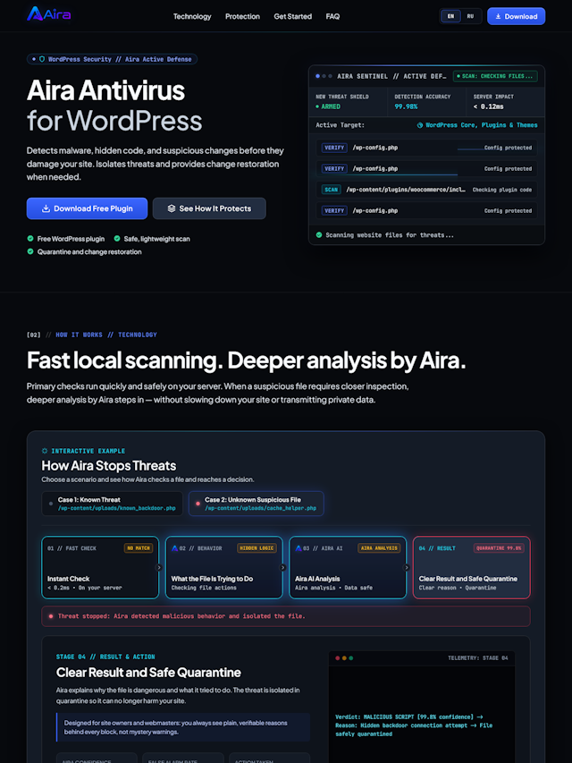Click green check icon by Scanning website files

click(319, 235)
